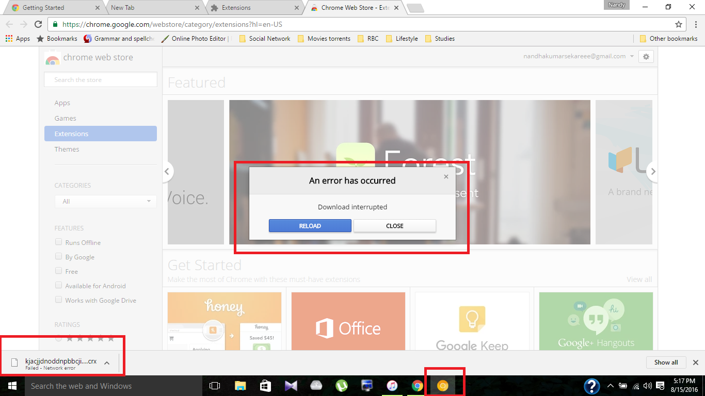
Task: Open the volume control in system tray
Action: pyautogui.click(x=648, y=386)
